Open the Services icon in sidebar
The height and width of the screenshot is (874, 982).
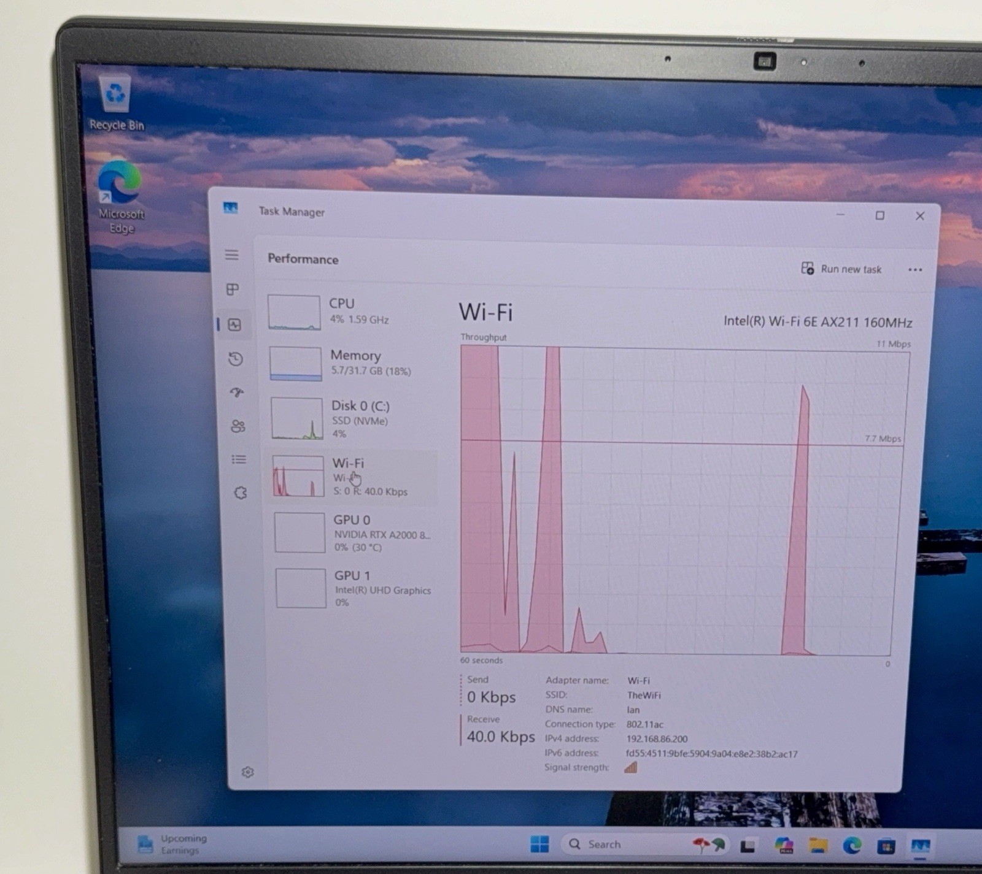click(x=241, y=493)
